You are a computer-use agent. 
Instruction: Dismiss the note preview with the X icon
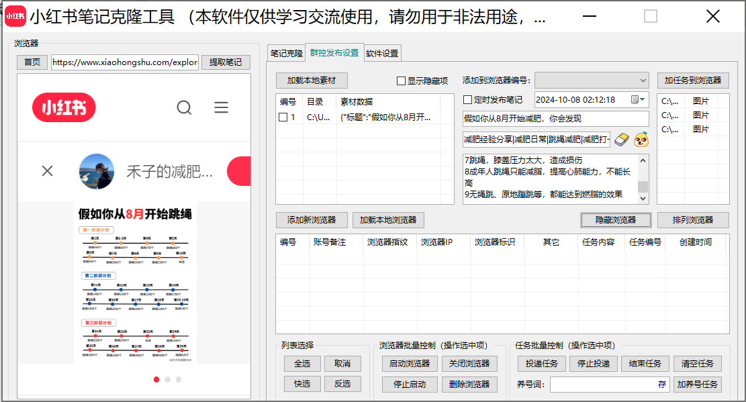tap(47, 170)
